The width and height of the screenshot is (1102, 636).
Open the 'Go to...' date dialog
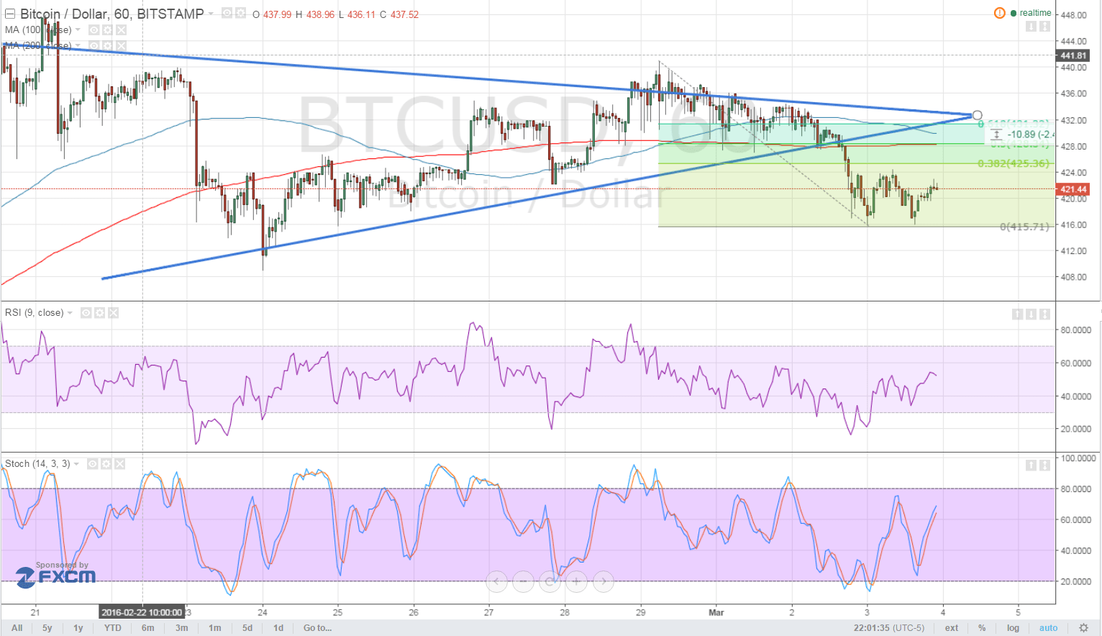coord(318,628)
